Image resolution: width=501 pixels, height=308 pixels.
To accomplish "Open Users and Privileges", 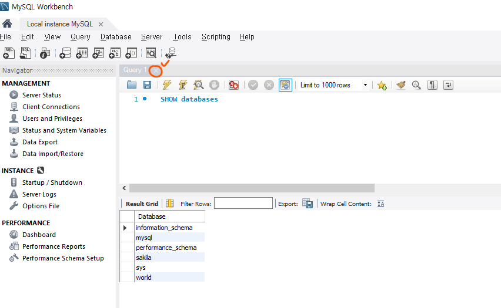I will pyautogui.click(x=52, y=119).
